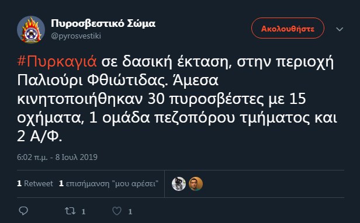Image resolution: width=360 pixels, height=223 pixels.
Task: Like the tweet with the heart icon
Action: point(117,211)
